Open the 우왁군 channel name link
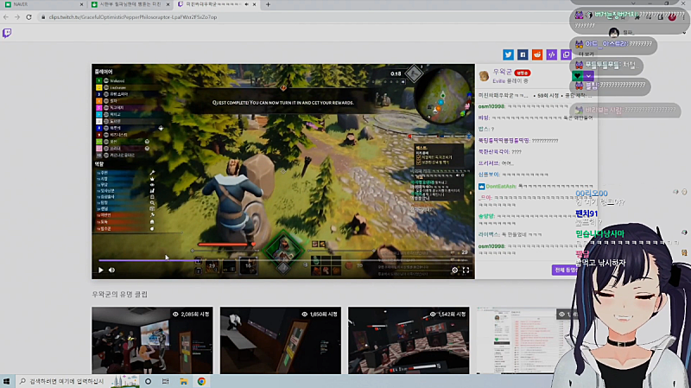This screenshot has width=691, height=388. tap(502, 72)
